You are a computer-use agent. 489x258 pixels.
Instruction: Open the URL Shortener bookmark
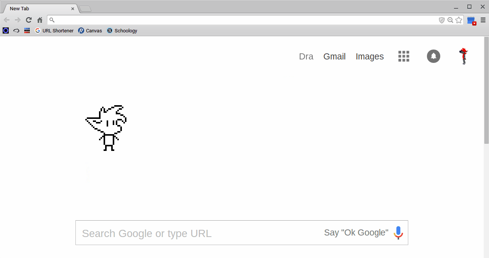[54, 31]
